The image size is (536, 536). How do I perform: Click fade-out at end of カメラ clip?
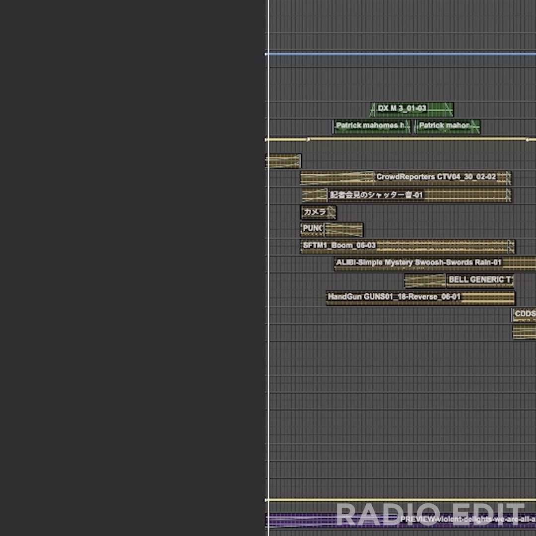(x=332, y=212)
